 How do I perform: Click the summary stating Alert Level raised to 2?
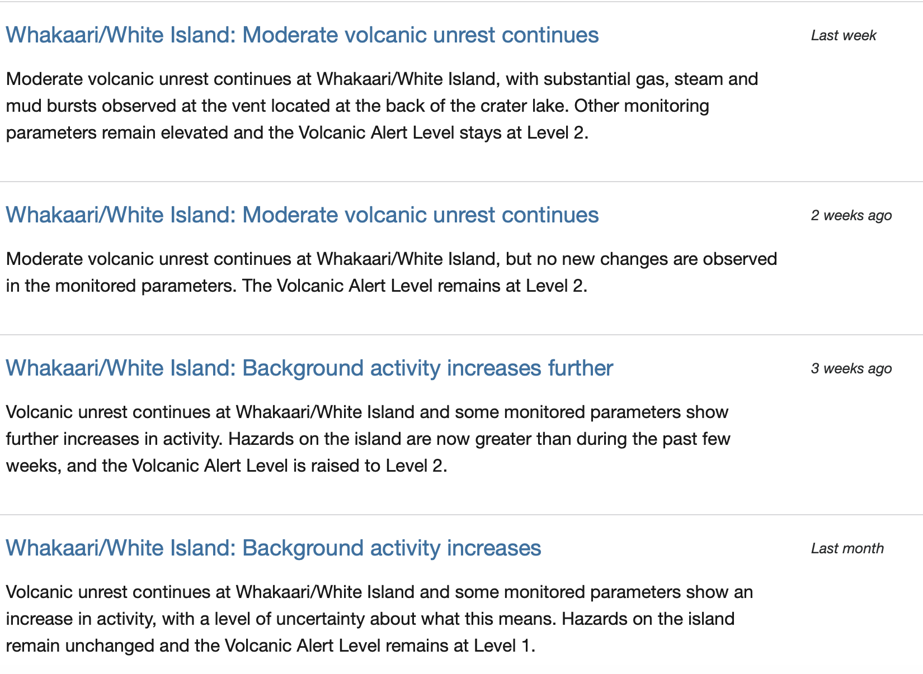(367, 439)
